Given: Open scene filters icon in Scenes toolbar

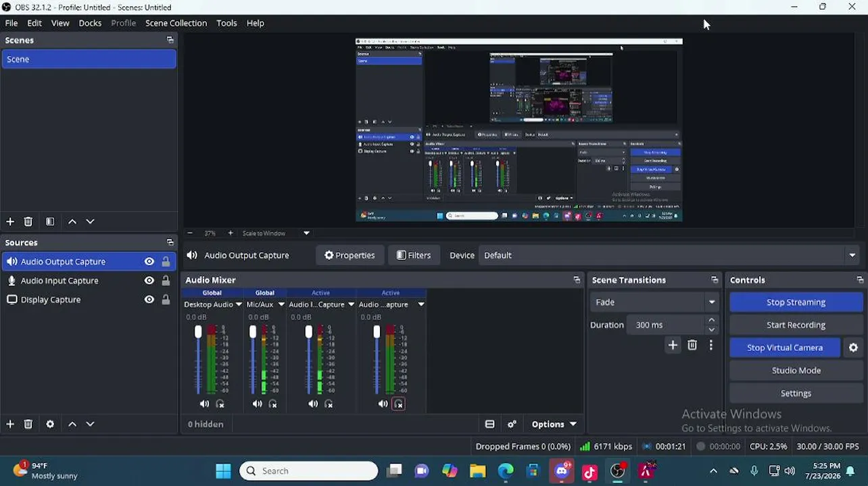Looking at the screenshot, I should [x=50, y=221].
